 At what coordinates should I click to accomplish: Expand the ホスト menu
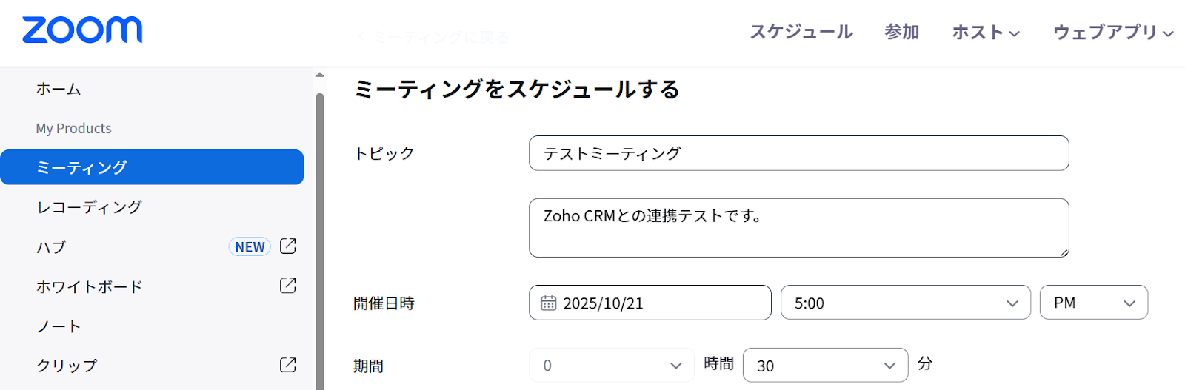pos(986,33)
